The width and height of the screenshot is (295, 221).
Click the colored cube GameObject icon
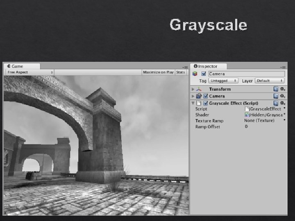pos(195,74)
